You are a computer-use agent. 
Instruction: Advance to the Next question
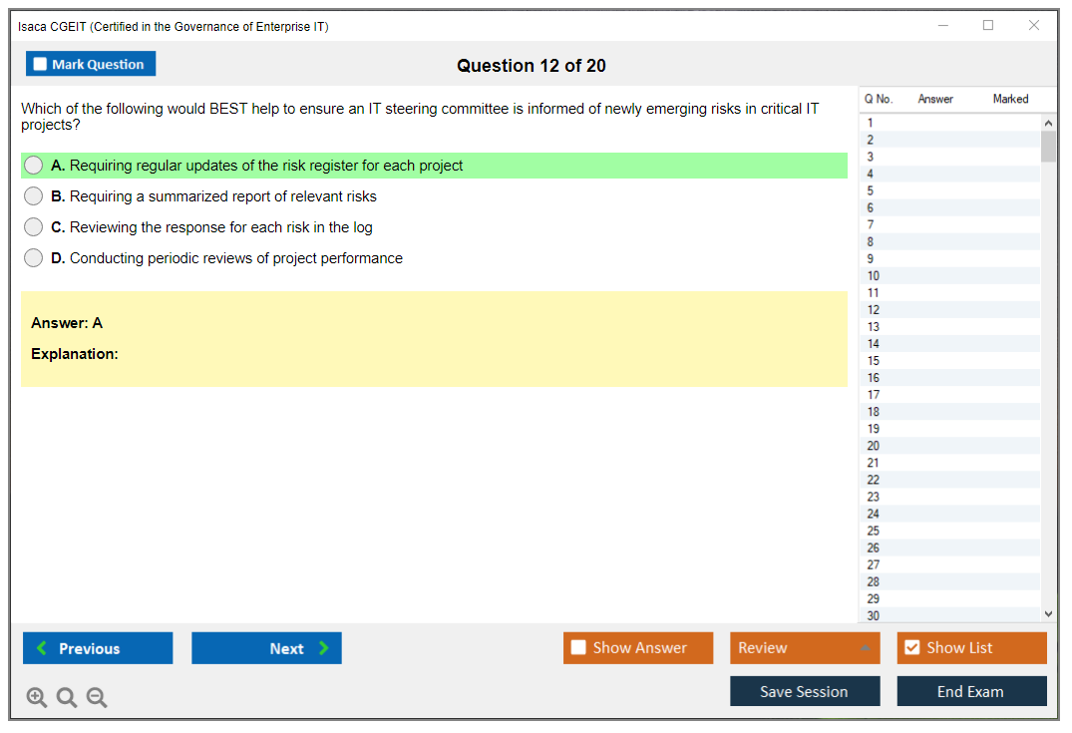coord(266,648)
